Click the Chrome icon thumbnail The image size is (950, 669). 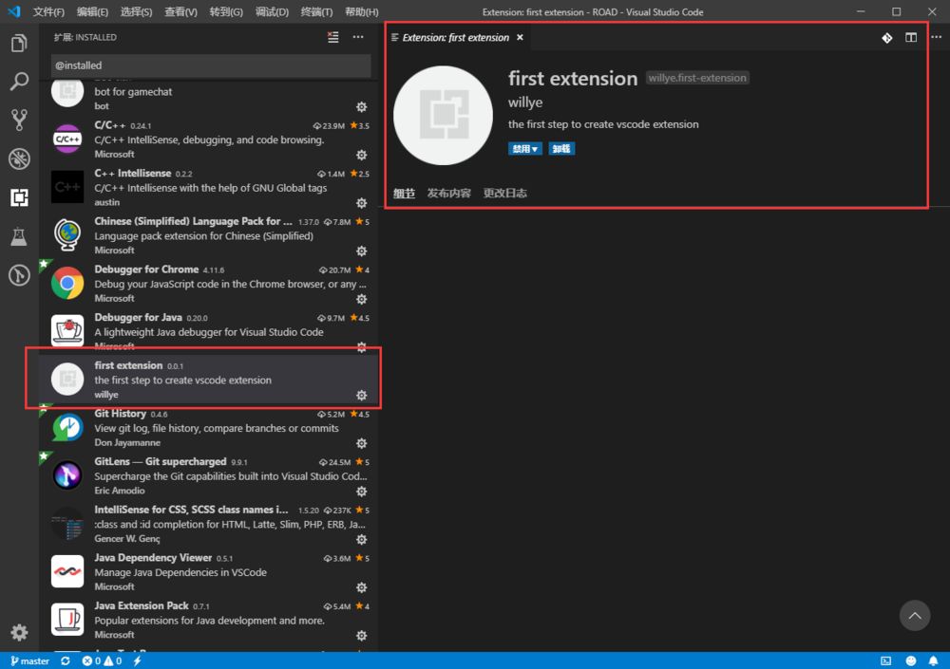[x=67, y=284]
